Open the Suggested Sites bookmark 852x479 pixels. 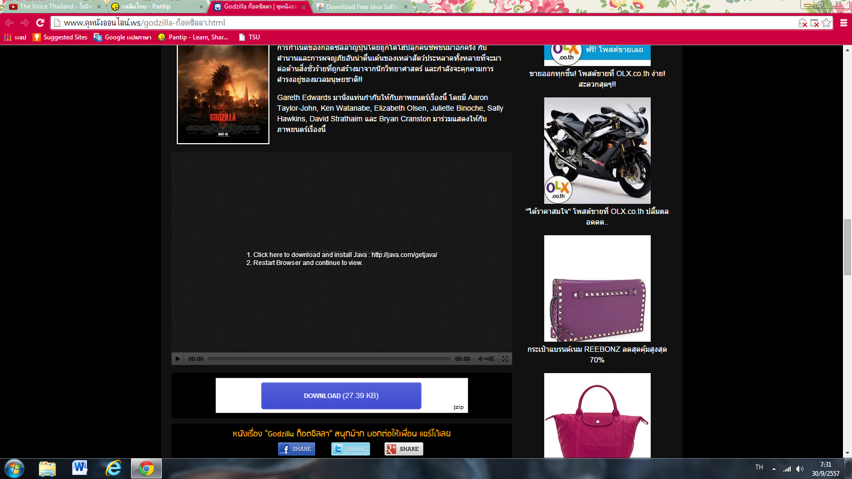(60, 37)
